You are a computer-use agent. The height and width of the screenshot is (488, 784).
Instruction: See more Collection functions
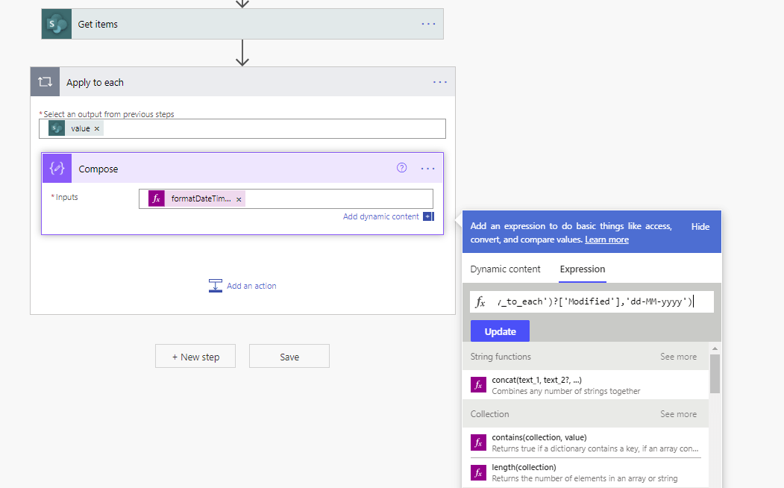pyautogui.click(x=678, y=414)
